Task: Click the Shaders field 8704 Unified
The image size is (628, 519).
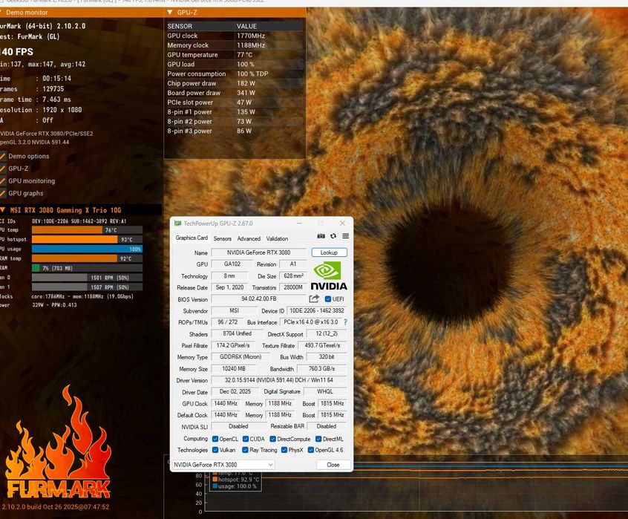Action: (x=237, y=333)
